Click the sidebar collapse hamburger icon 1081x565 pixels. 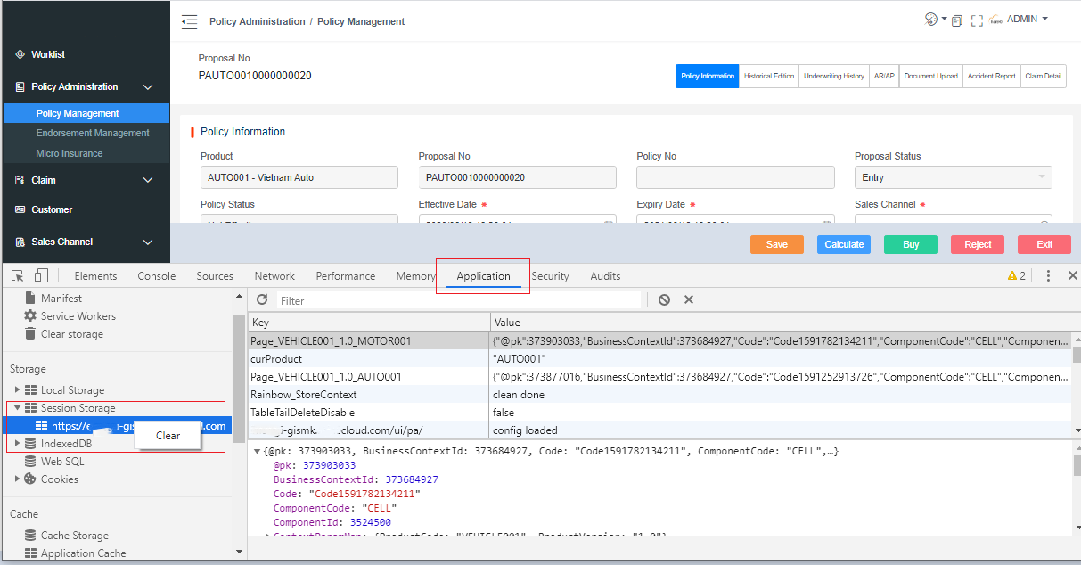coord(189,21)
